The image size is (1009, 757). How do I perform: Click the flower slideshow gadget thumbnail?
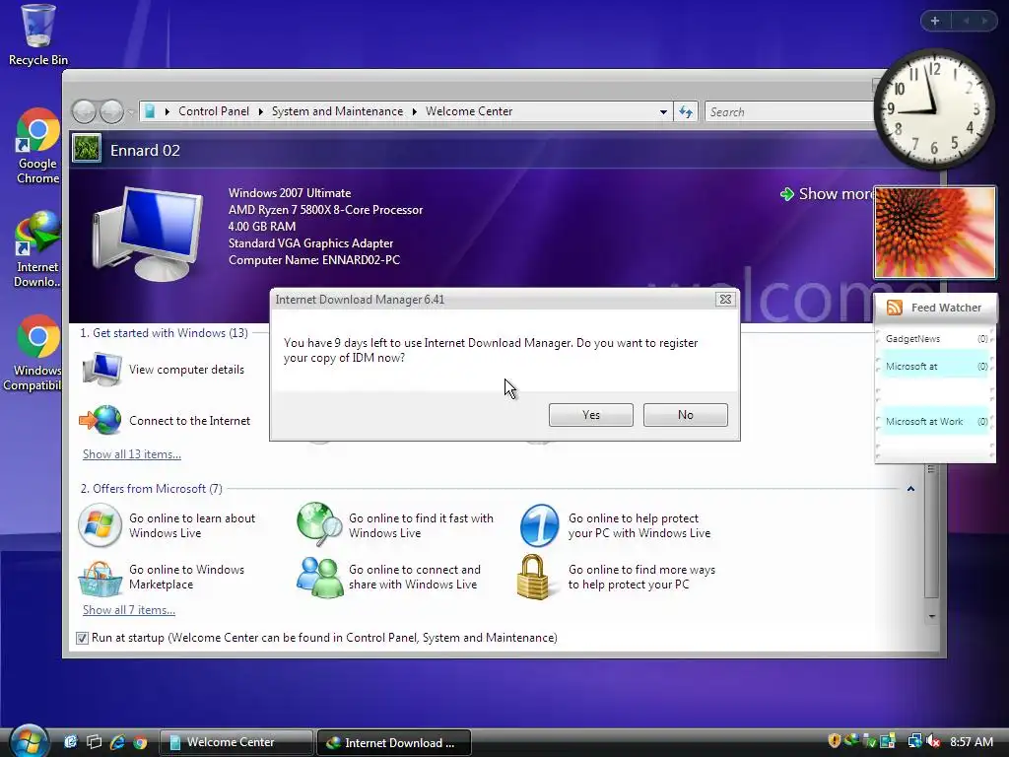coord(934,233)
